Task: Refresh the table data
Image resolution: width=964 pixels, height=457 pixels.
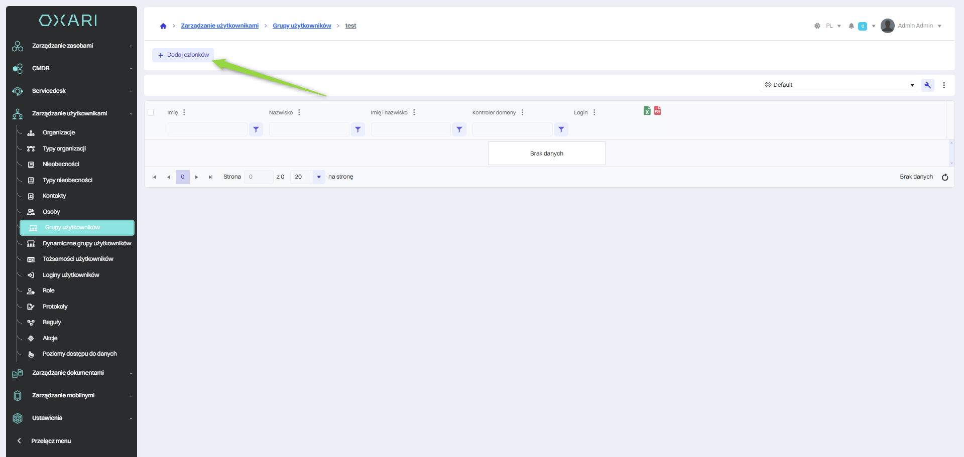Action: [944, 177]
